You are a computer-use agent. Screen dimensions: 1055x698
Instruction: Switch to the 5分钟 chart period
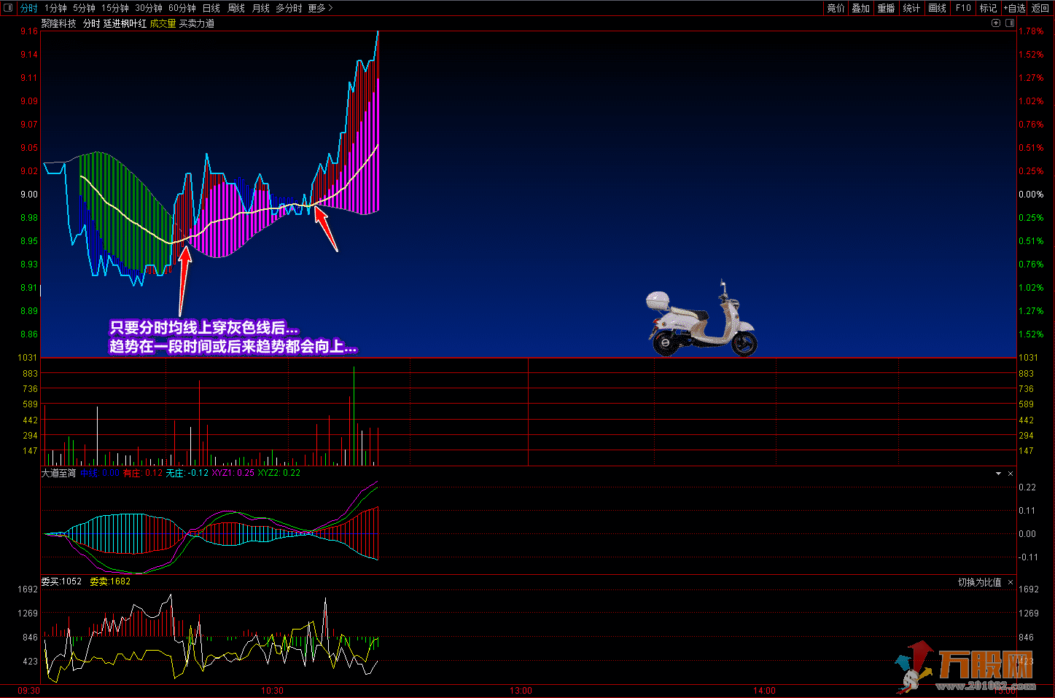point(84,8)
